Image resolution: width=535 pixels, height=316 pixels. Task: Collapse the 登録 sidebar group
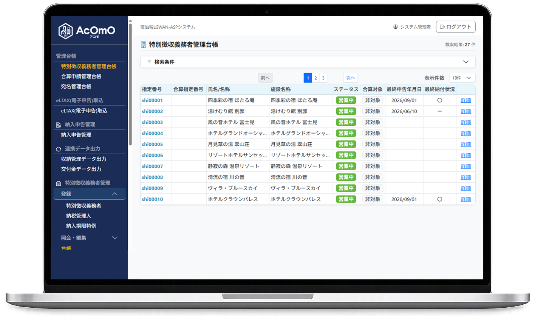coord(89,194)
